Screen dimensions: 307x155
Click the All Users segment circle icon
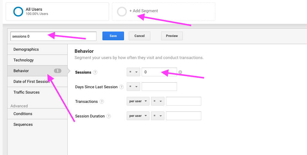click(18, 12)
